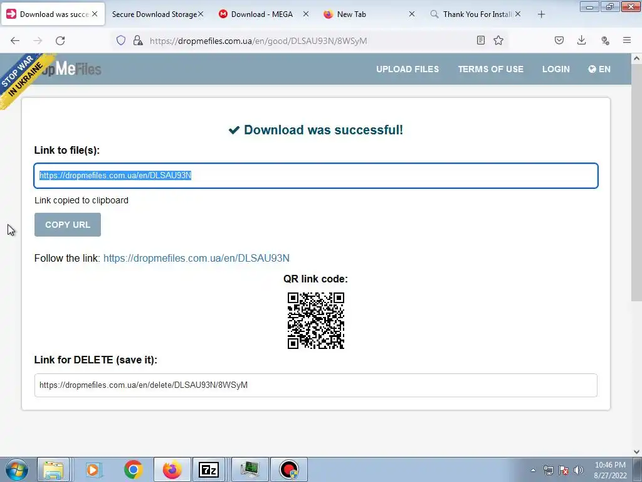Bookmark this page with the star

point(498,40)
